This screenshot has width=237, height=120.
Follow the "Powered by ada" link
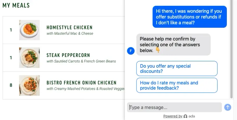click(179, 116)
